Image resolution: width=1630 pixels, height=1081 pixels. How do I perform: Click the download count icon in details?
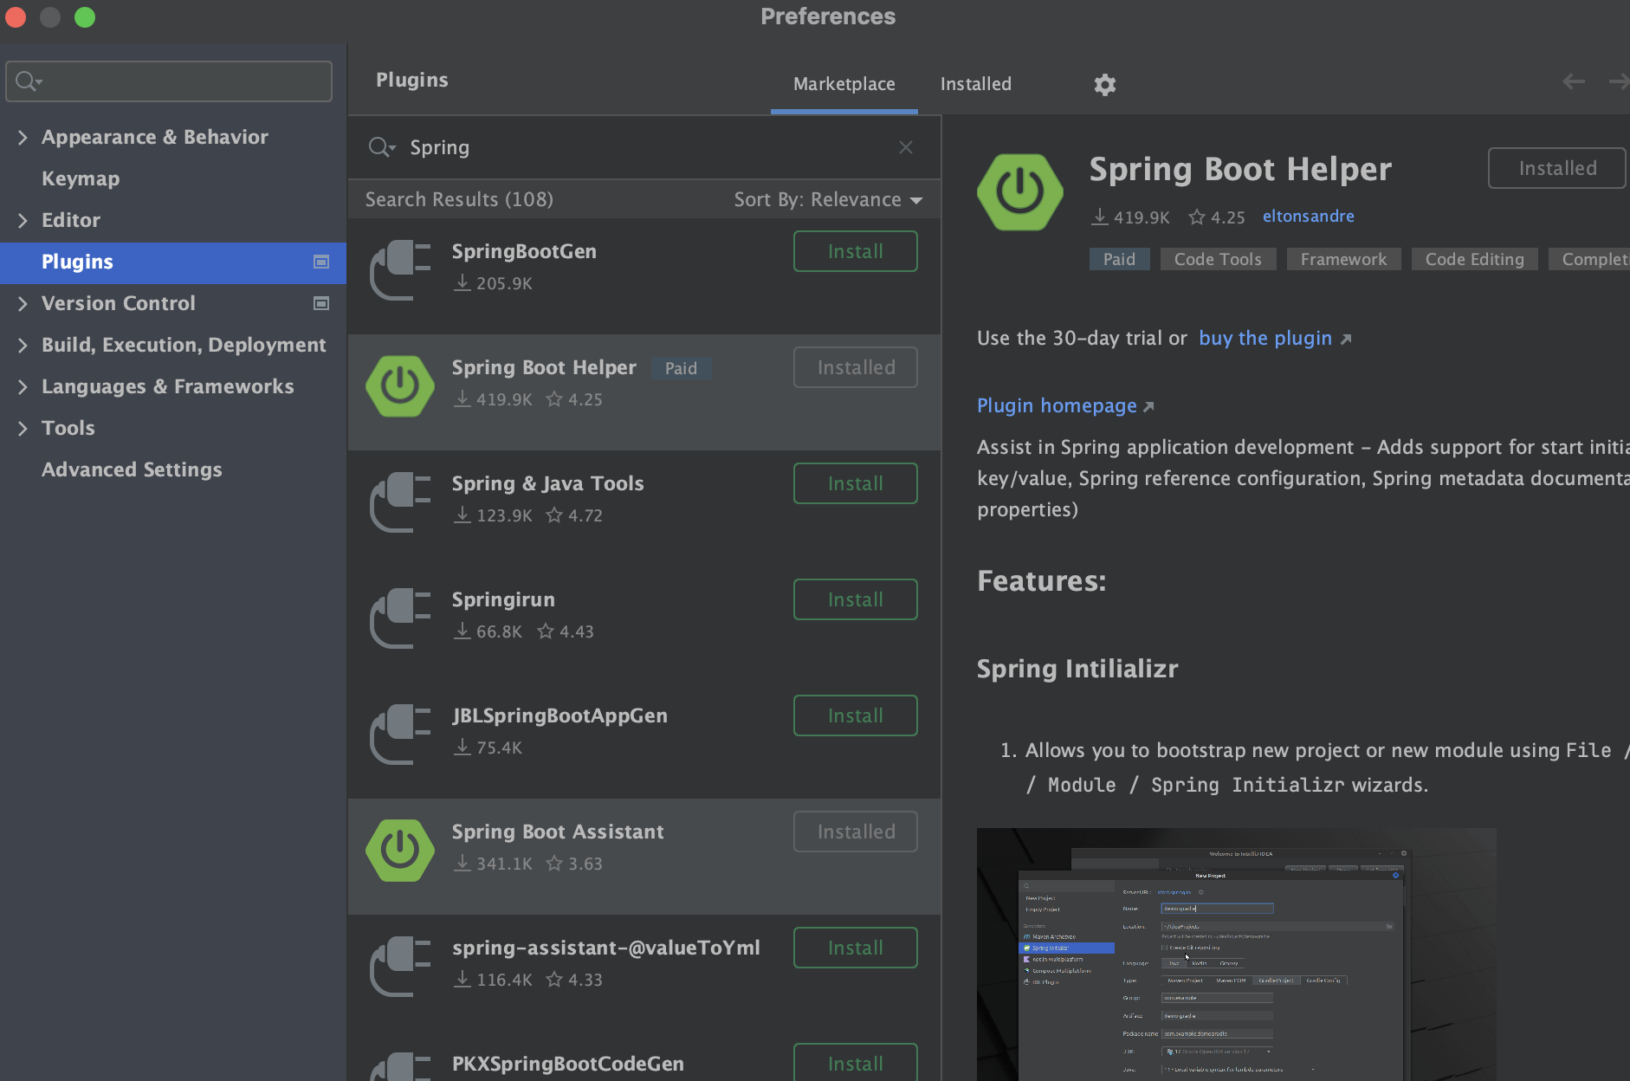(x=1099, y=217)
